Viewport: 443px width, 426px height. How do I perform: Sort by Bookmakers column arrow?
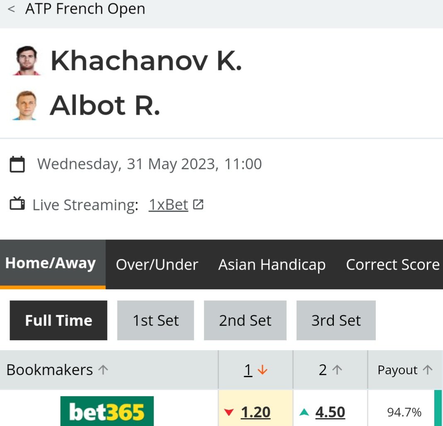tap(103, 370)
